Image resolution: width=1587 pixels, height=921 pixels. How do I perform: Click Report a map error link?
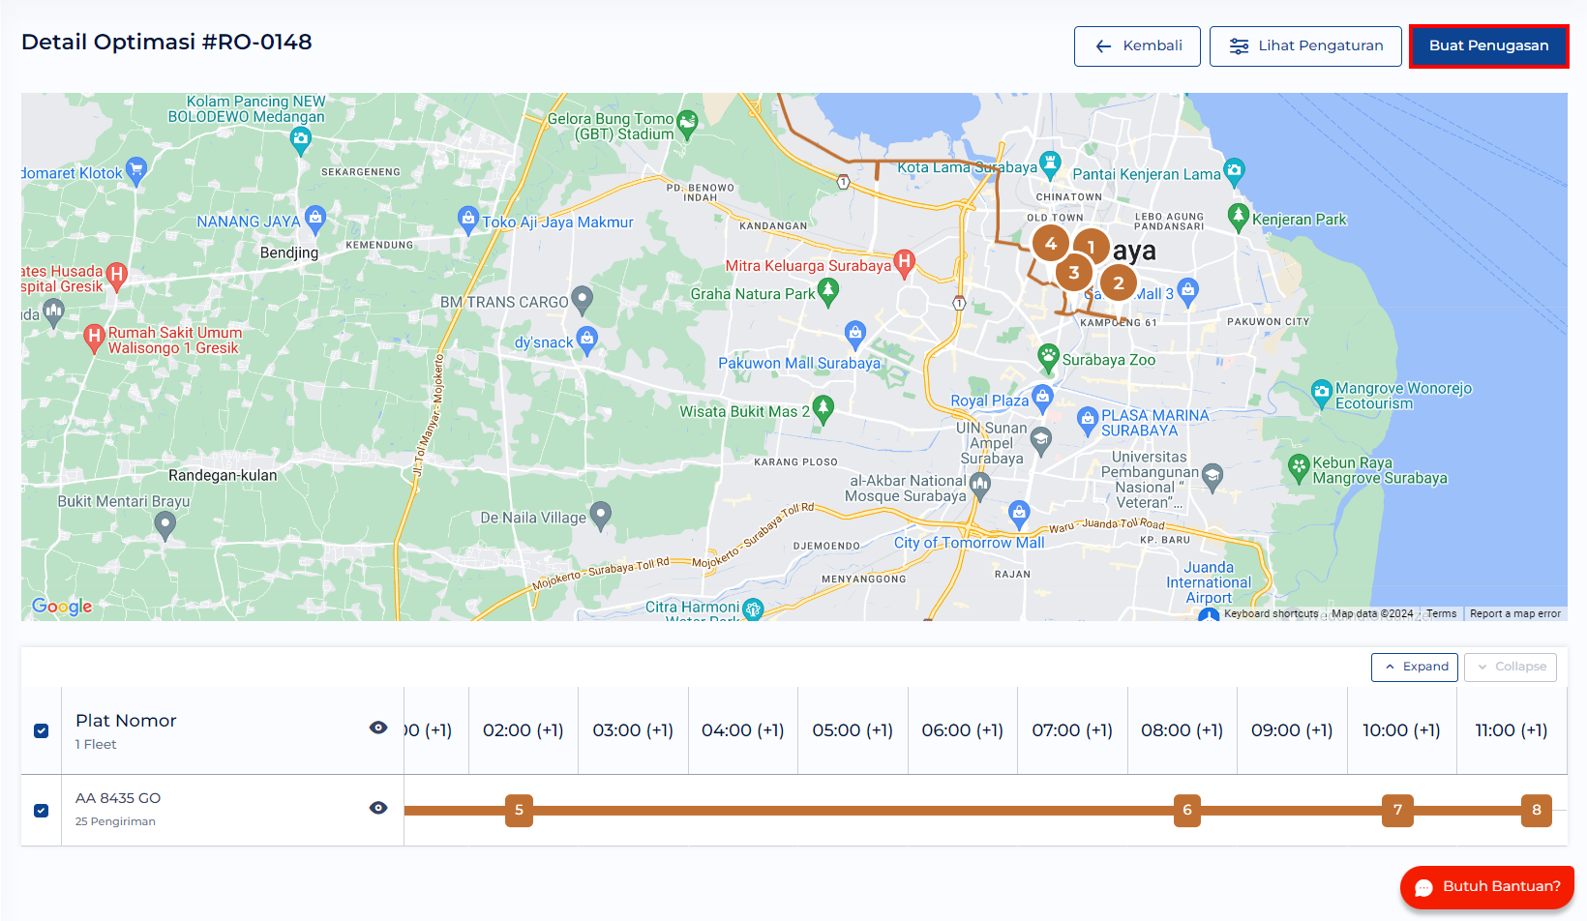pyautogui.click(x=1514, y=613)
